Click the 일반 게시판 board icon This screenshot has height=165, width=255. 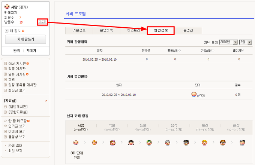5,74
